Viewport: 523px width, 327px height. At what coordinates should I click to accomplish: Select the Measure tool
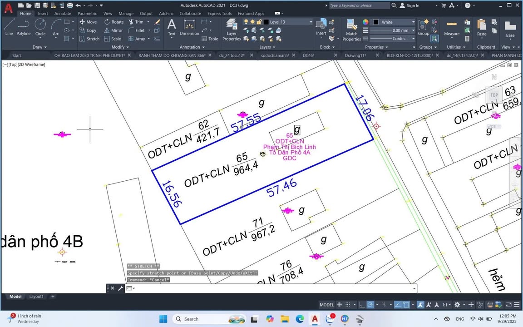[452, 28]
